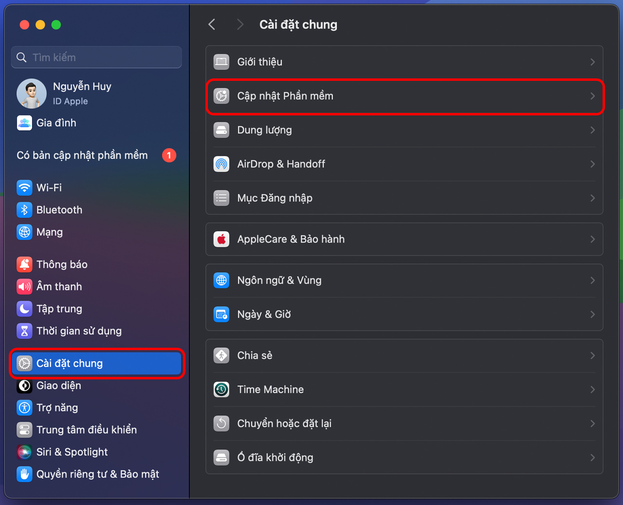Open Thông báo bell icon in sidebar

point(24,264)
